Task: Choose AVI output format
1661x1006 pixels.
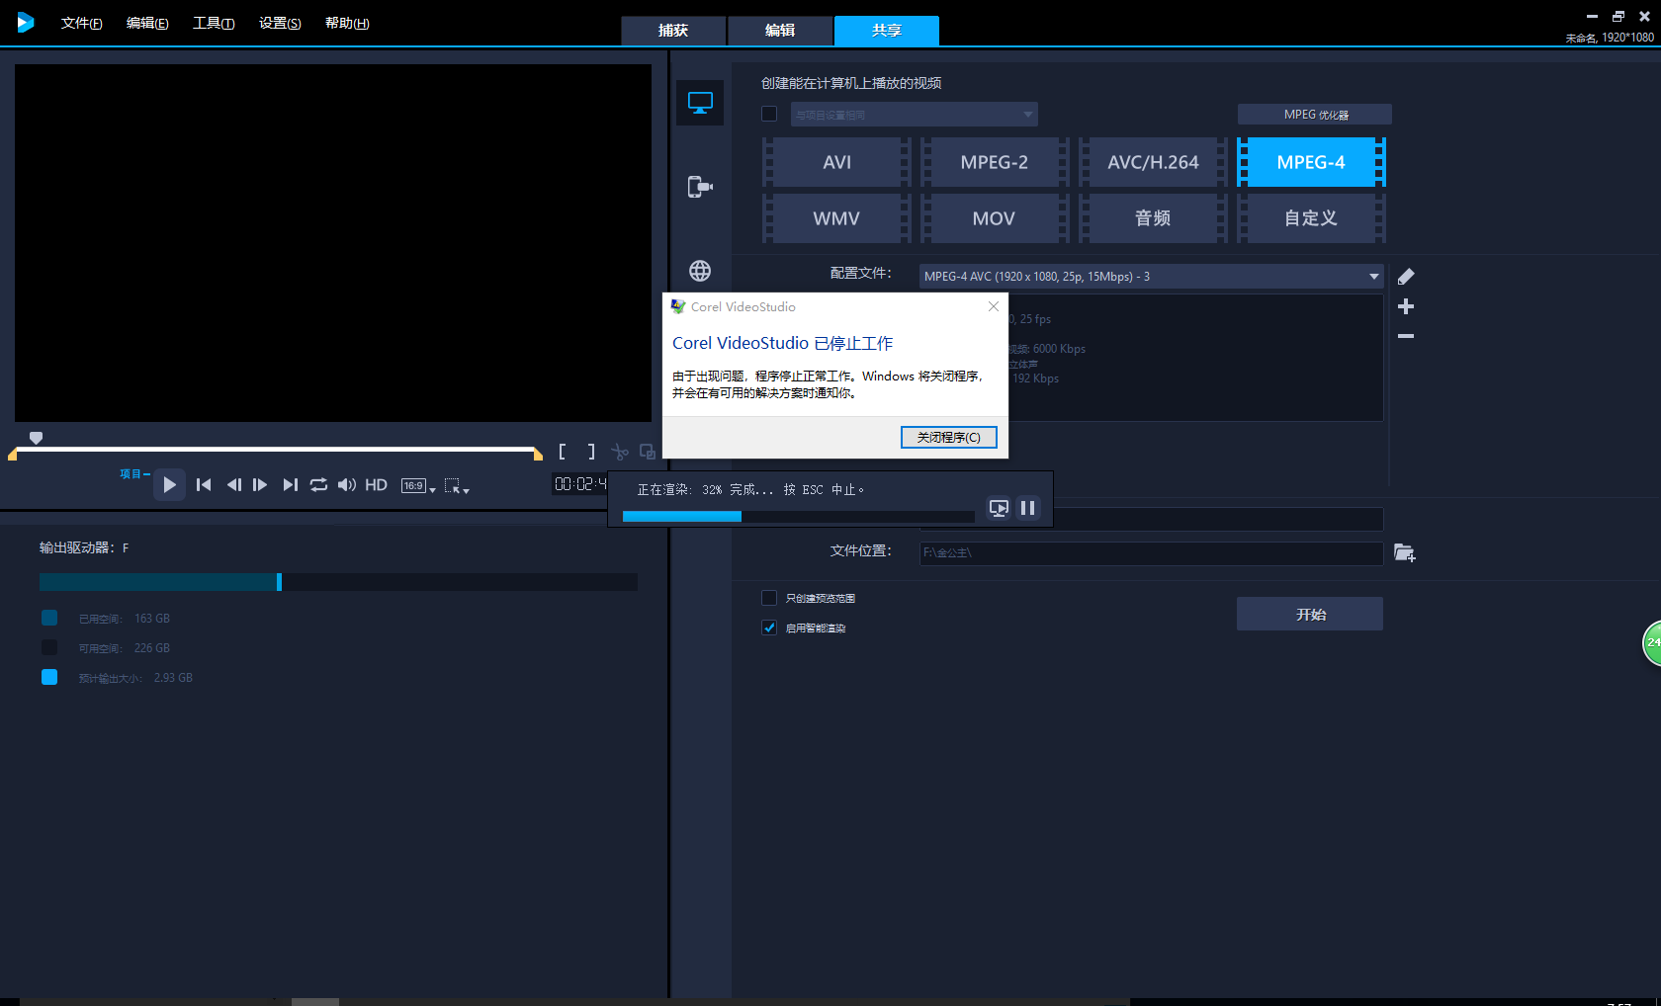Action: 836,162
